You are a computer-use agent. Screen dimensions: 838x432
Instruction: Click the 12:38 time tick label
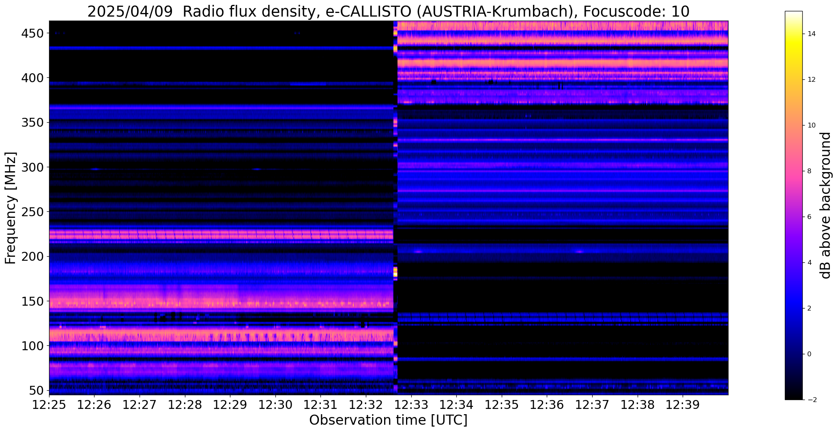point(637,404)
